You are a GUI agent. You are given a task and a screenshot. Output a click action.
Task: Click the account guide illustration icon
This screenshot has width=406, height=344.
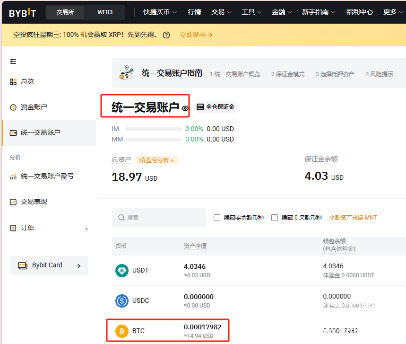pos(126,72)
